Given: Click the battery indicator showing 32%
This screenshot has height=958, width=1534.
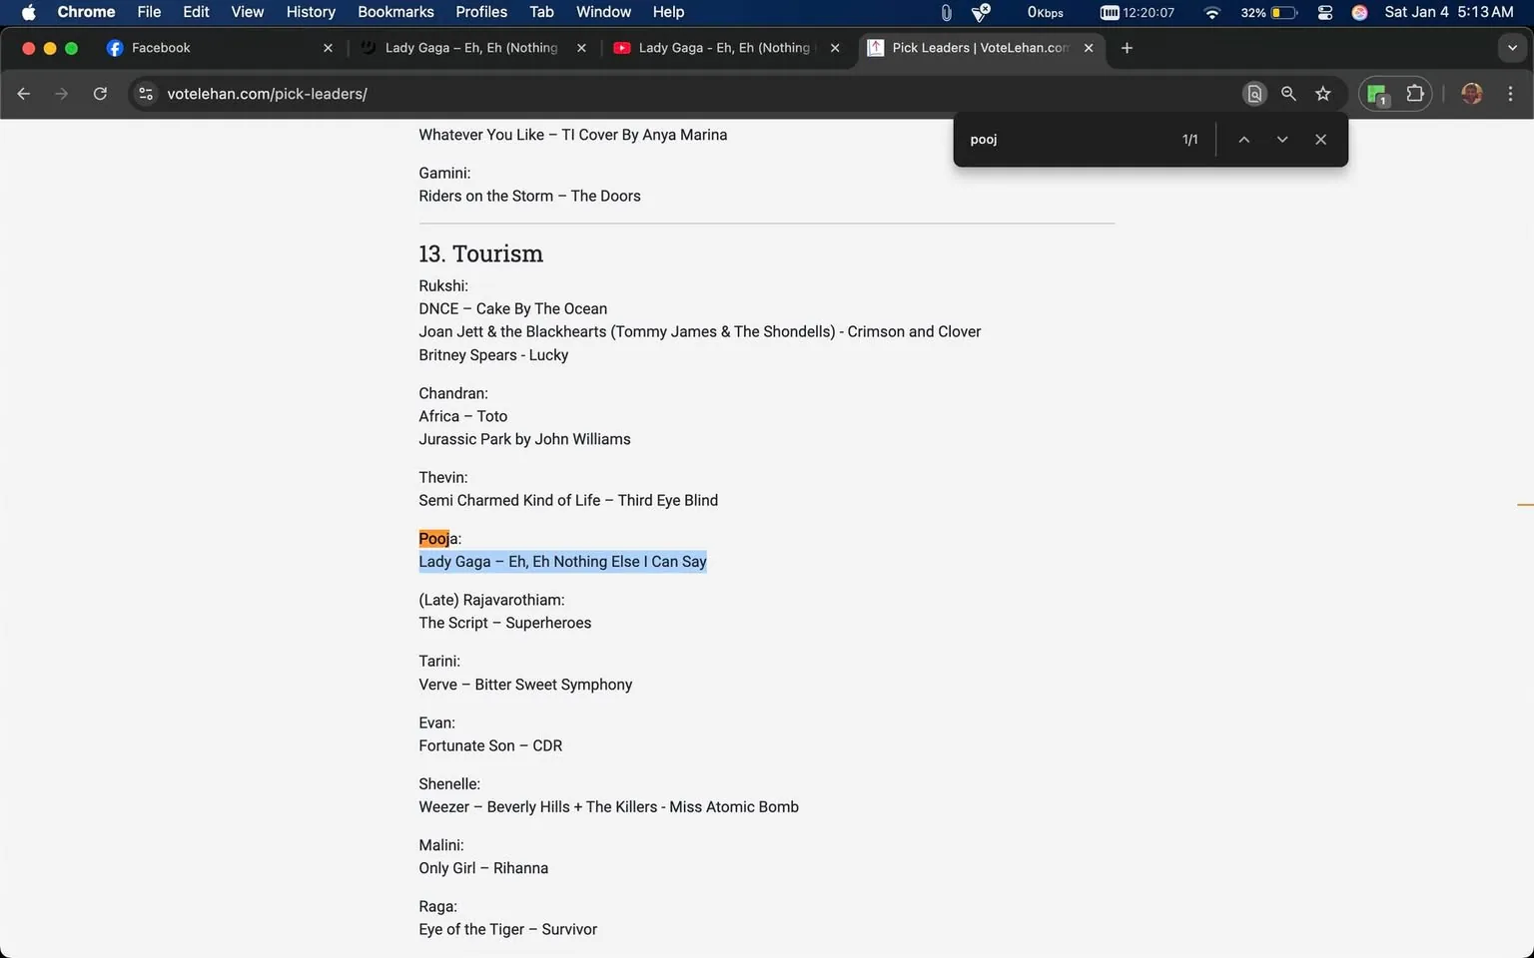Looking at the screenshot, I should coord(1268,12).
